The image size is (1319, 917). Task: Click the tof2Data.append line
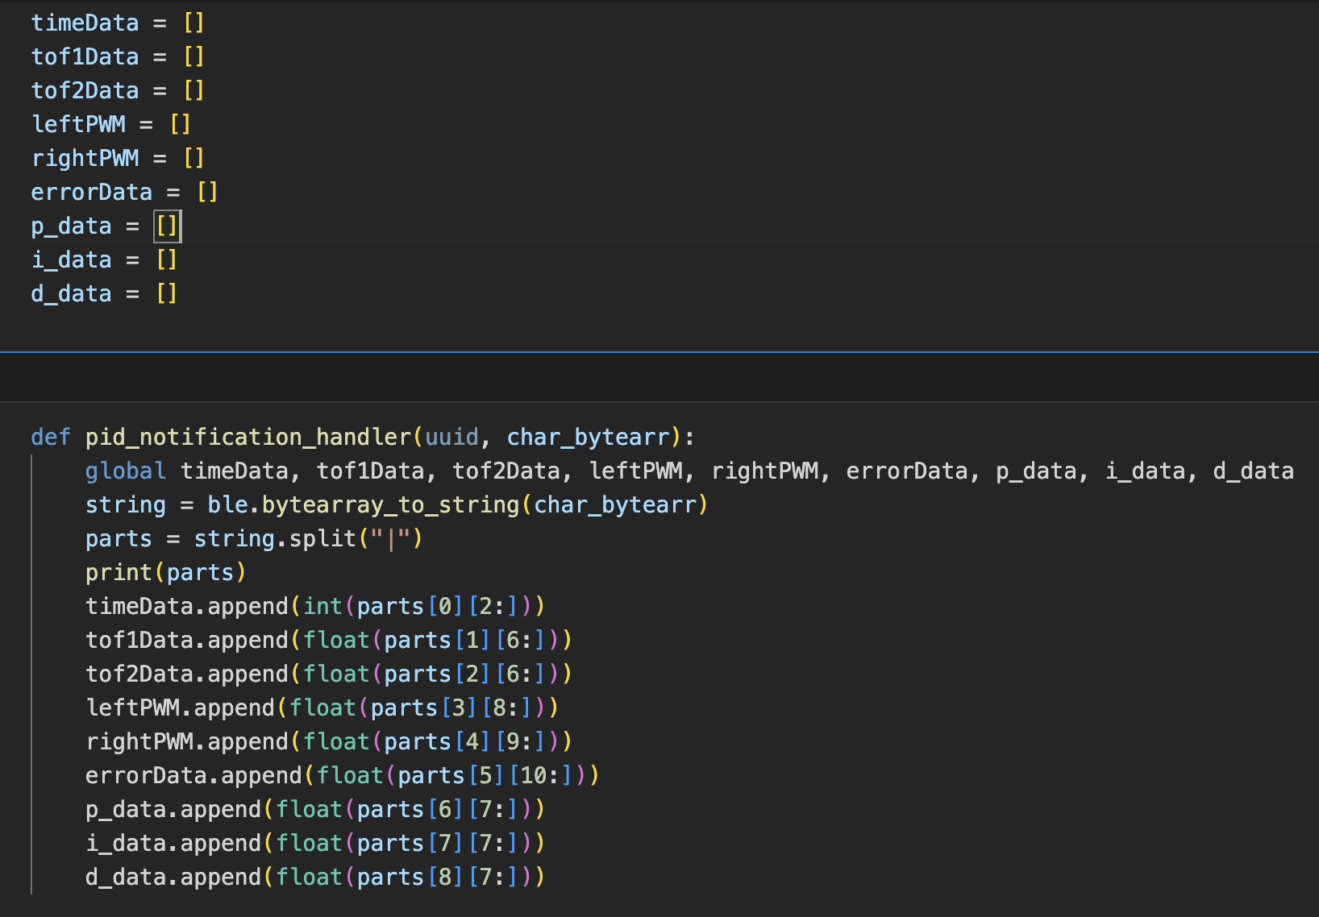(x=329, y=674)
